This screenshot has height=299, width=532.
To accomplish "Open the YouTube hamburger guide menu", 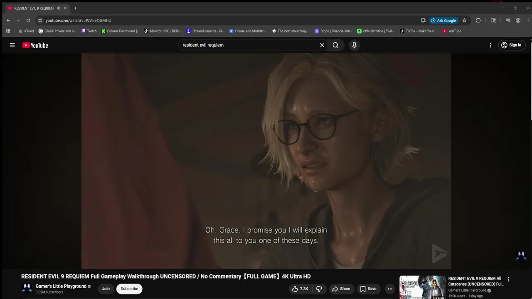I will (x=12, y=45).
